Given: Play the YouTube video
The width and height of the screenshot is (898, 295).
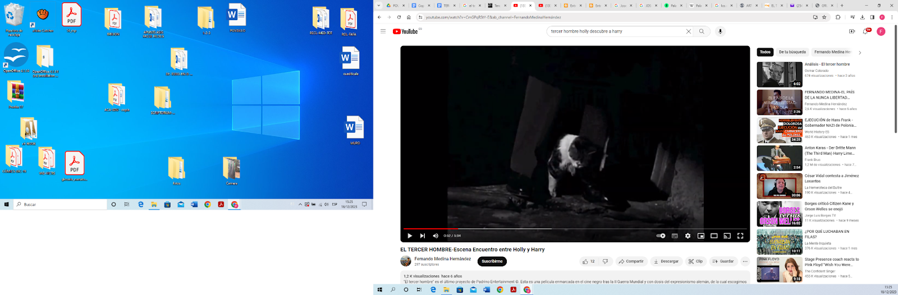Looking at the screenshot, I should click(x=410, y=236).
